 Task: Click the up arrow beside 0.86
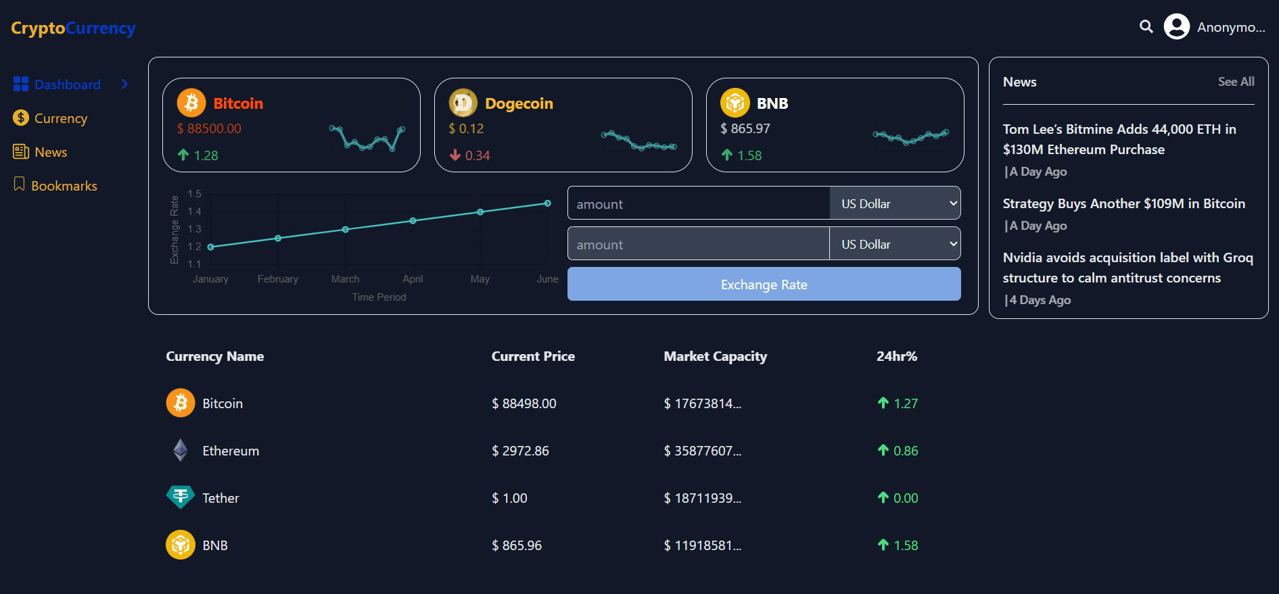[x=883, y=450]
